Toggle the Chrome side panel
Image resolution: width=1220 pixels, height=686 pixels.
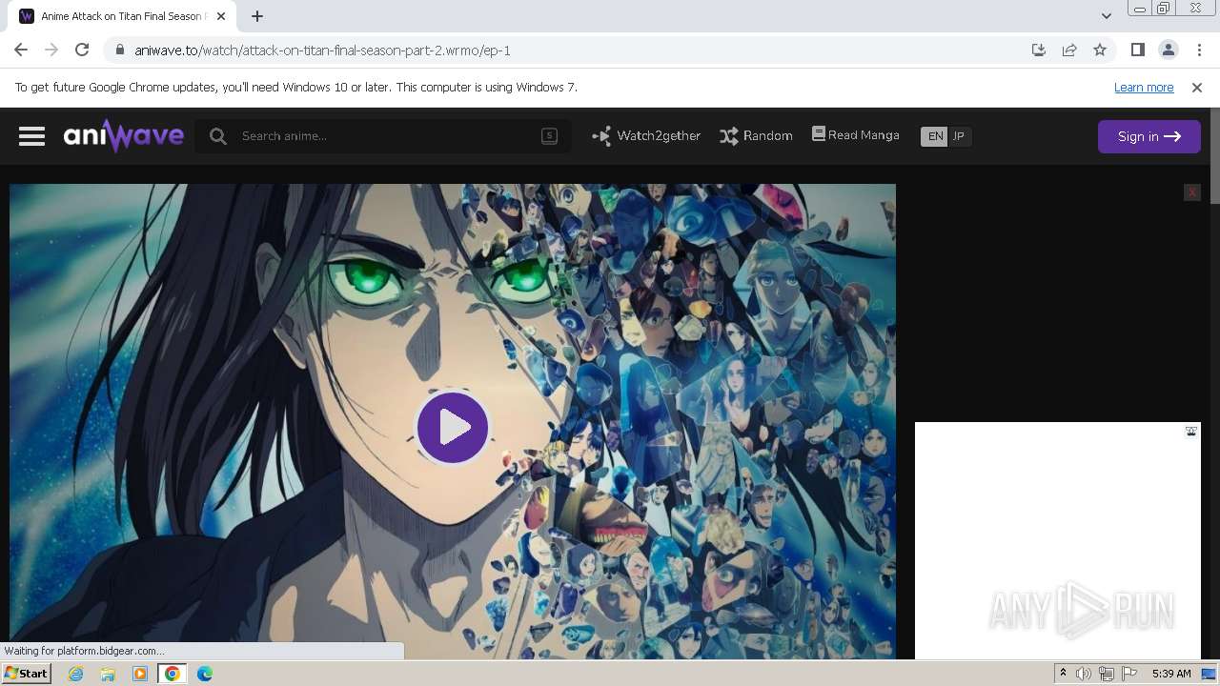(1137, 50)
